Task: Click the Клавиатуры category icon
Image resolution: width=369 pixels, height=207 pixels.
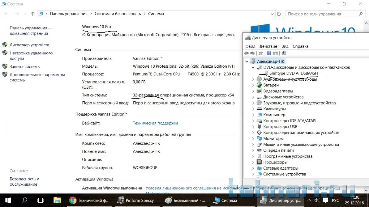Action: point(259,109)
